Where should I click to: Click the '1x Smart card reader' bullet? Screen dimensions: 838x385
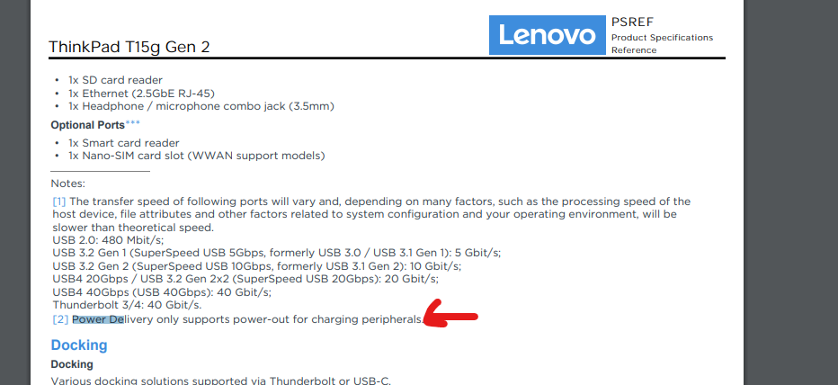pyautogui.click(x=123, y=143)
